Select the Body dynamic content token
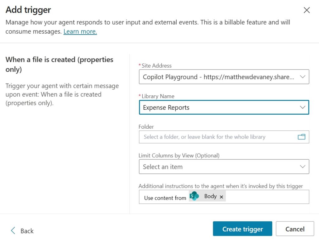Image resolution: width=319 pixels, height=243 pixels. pos(210,196)
